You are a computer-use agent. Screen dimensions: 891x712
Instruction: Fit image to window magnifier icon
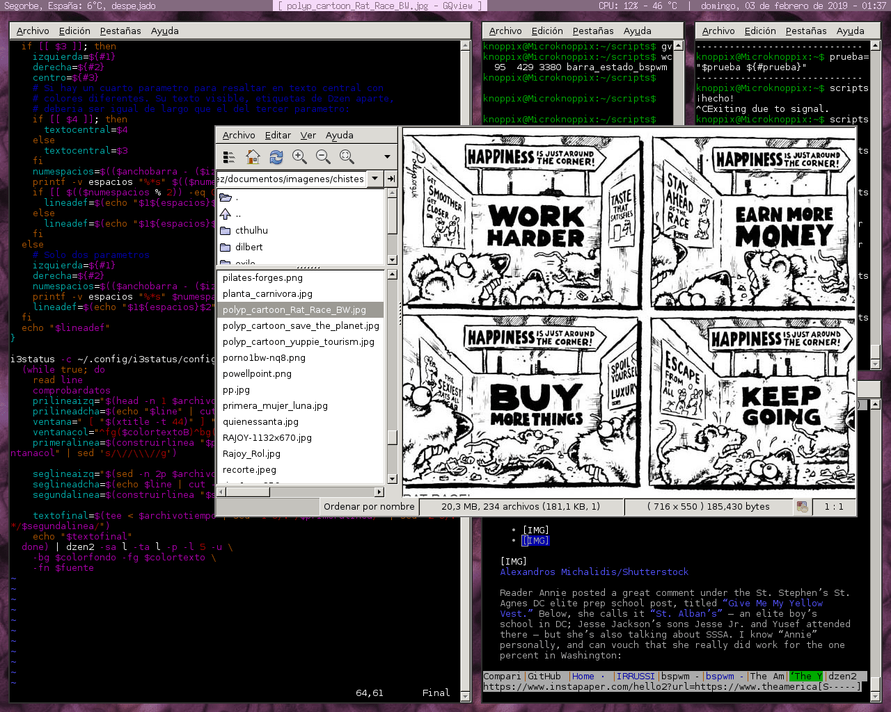347,157
